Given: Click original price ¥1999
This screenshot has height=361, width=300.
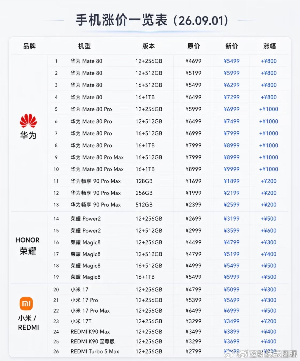Looking at the screenshot, I should coord(193,193).
